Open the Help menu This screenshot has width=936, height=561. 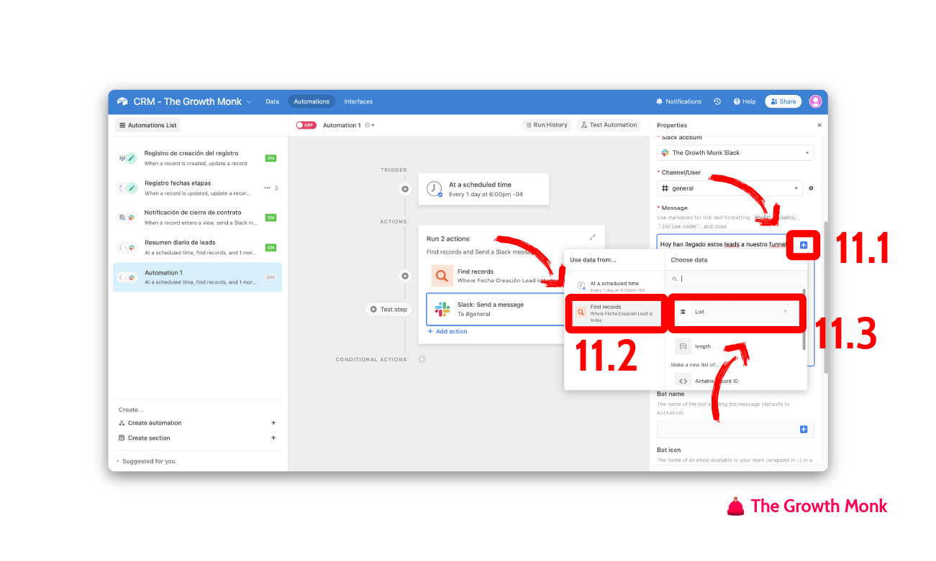tap(745, 101)
